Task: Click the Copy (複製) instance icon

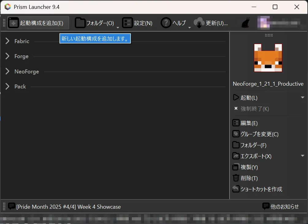Action: [x=236, y=167]
